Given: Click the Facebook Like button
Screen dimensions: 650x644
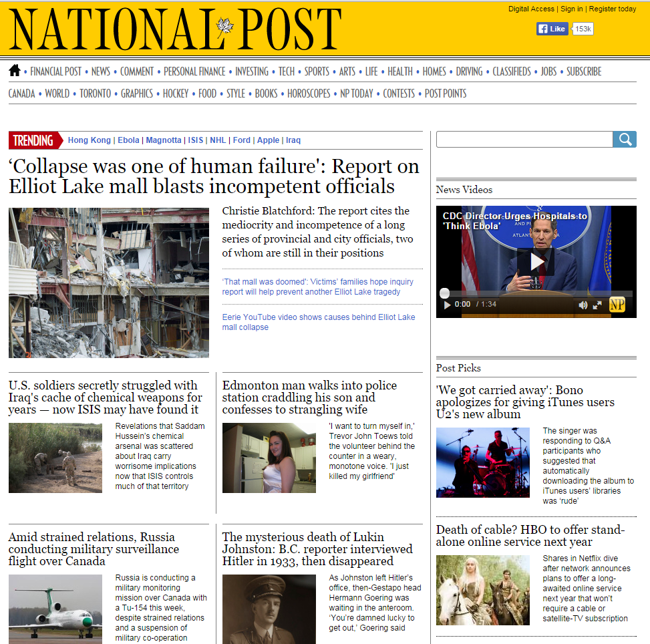Looking at the screenshot, I should click(x=552, y=29).
